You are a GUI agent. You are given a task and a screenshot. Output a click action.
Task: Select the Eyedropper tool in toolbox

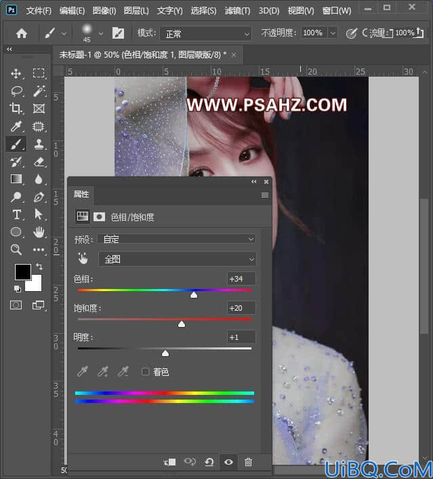tap(16, 126)
